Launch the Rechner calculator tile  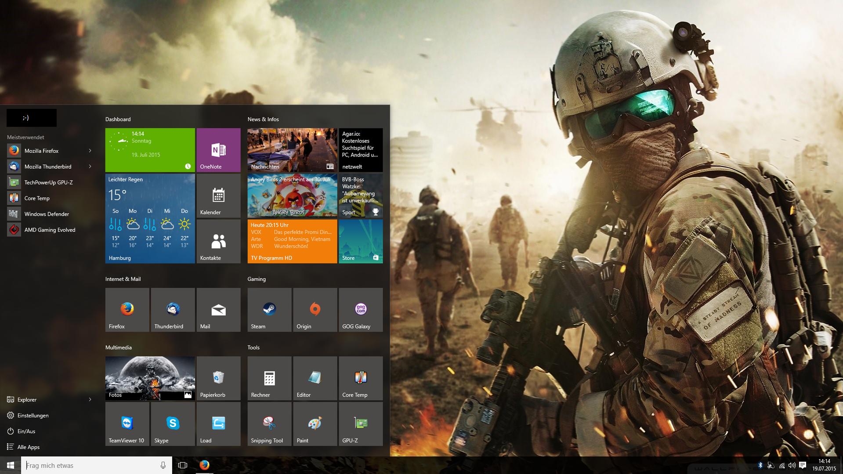[269, 378]
